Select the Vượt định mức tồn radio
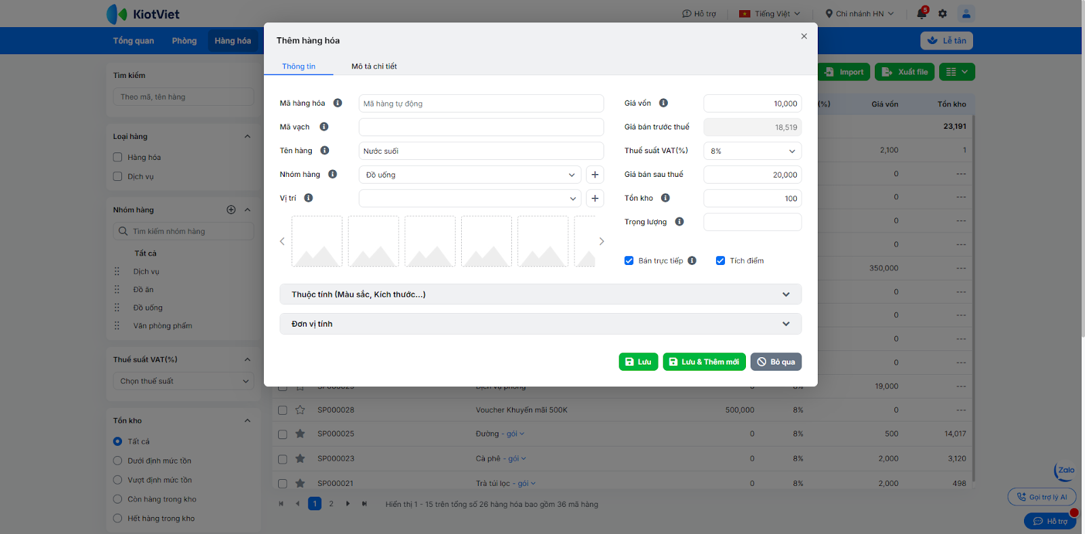The width and height of the screenshot is (1085, 534). pos(118,480)
